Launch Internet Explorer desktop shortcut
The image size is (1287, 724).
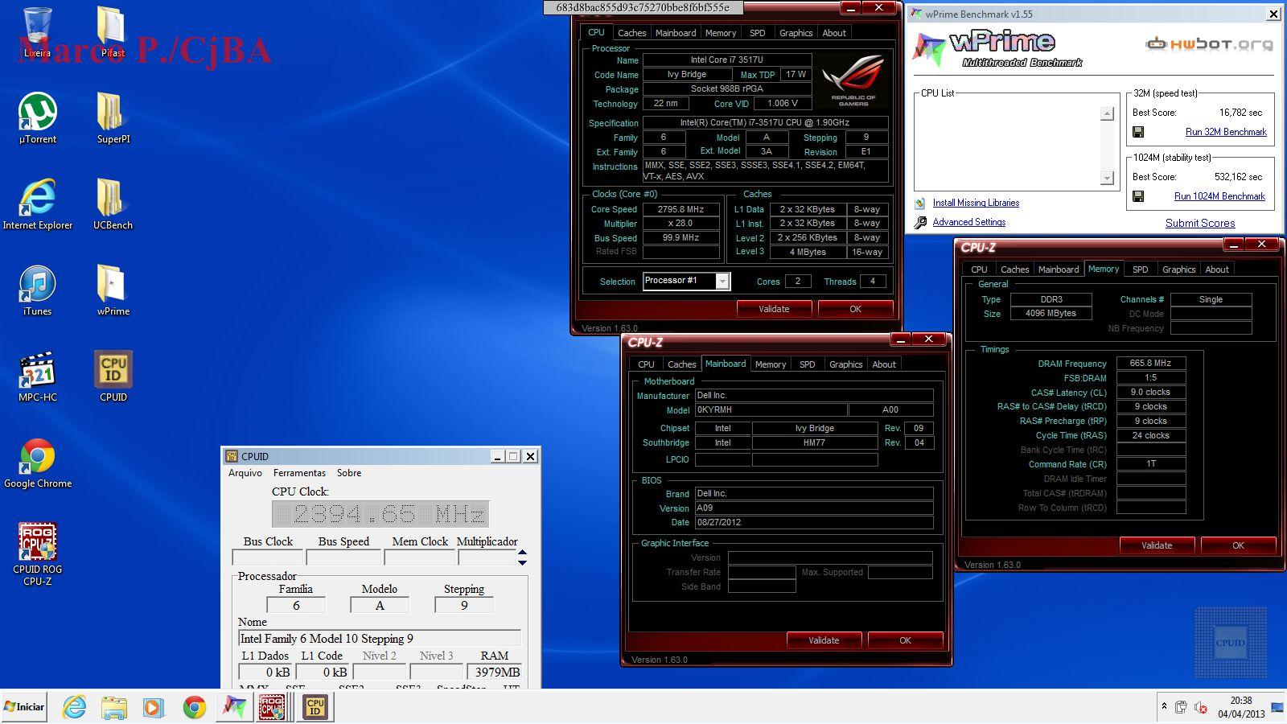click(37, 204)
